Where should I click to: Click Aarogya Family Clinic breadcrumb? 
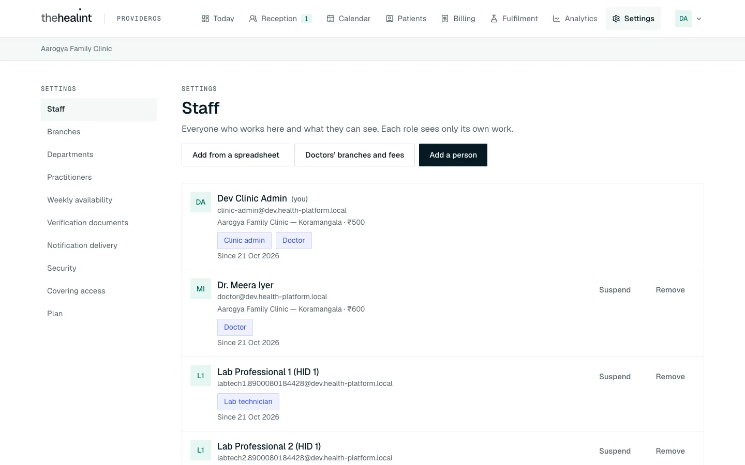(77, 49)
